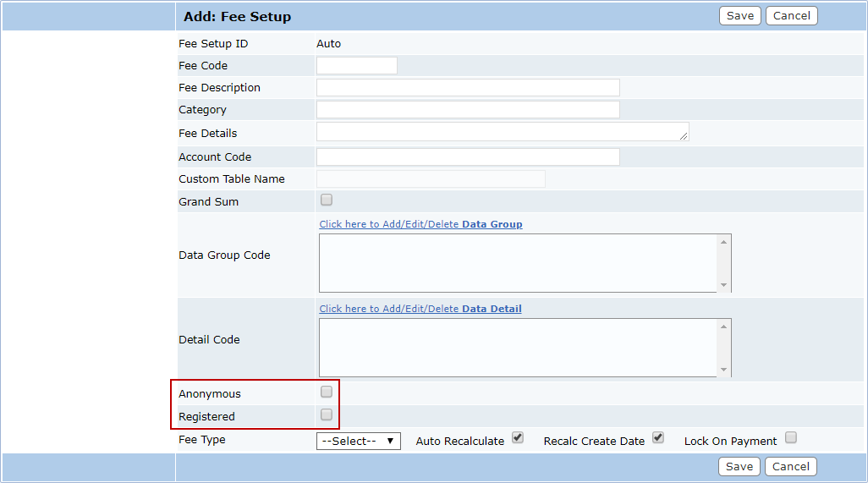868x483 pixels.
Task: Enable the Lock On Payment checkbox
Action: point(791,438)
